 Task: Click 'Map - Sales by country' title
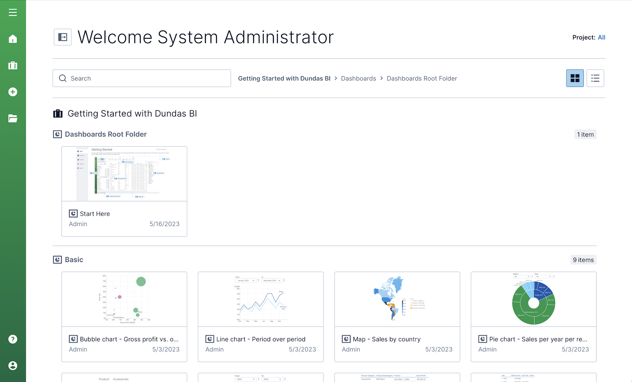387,339
